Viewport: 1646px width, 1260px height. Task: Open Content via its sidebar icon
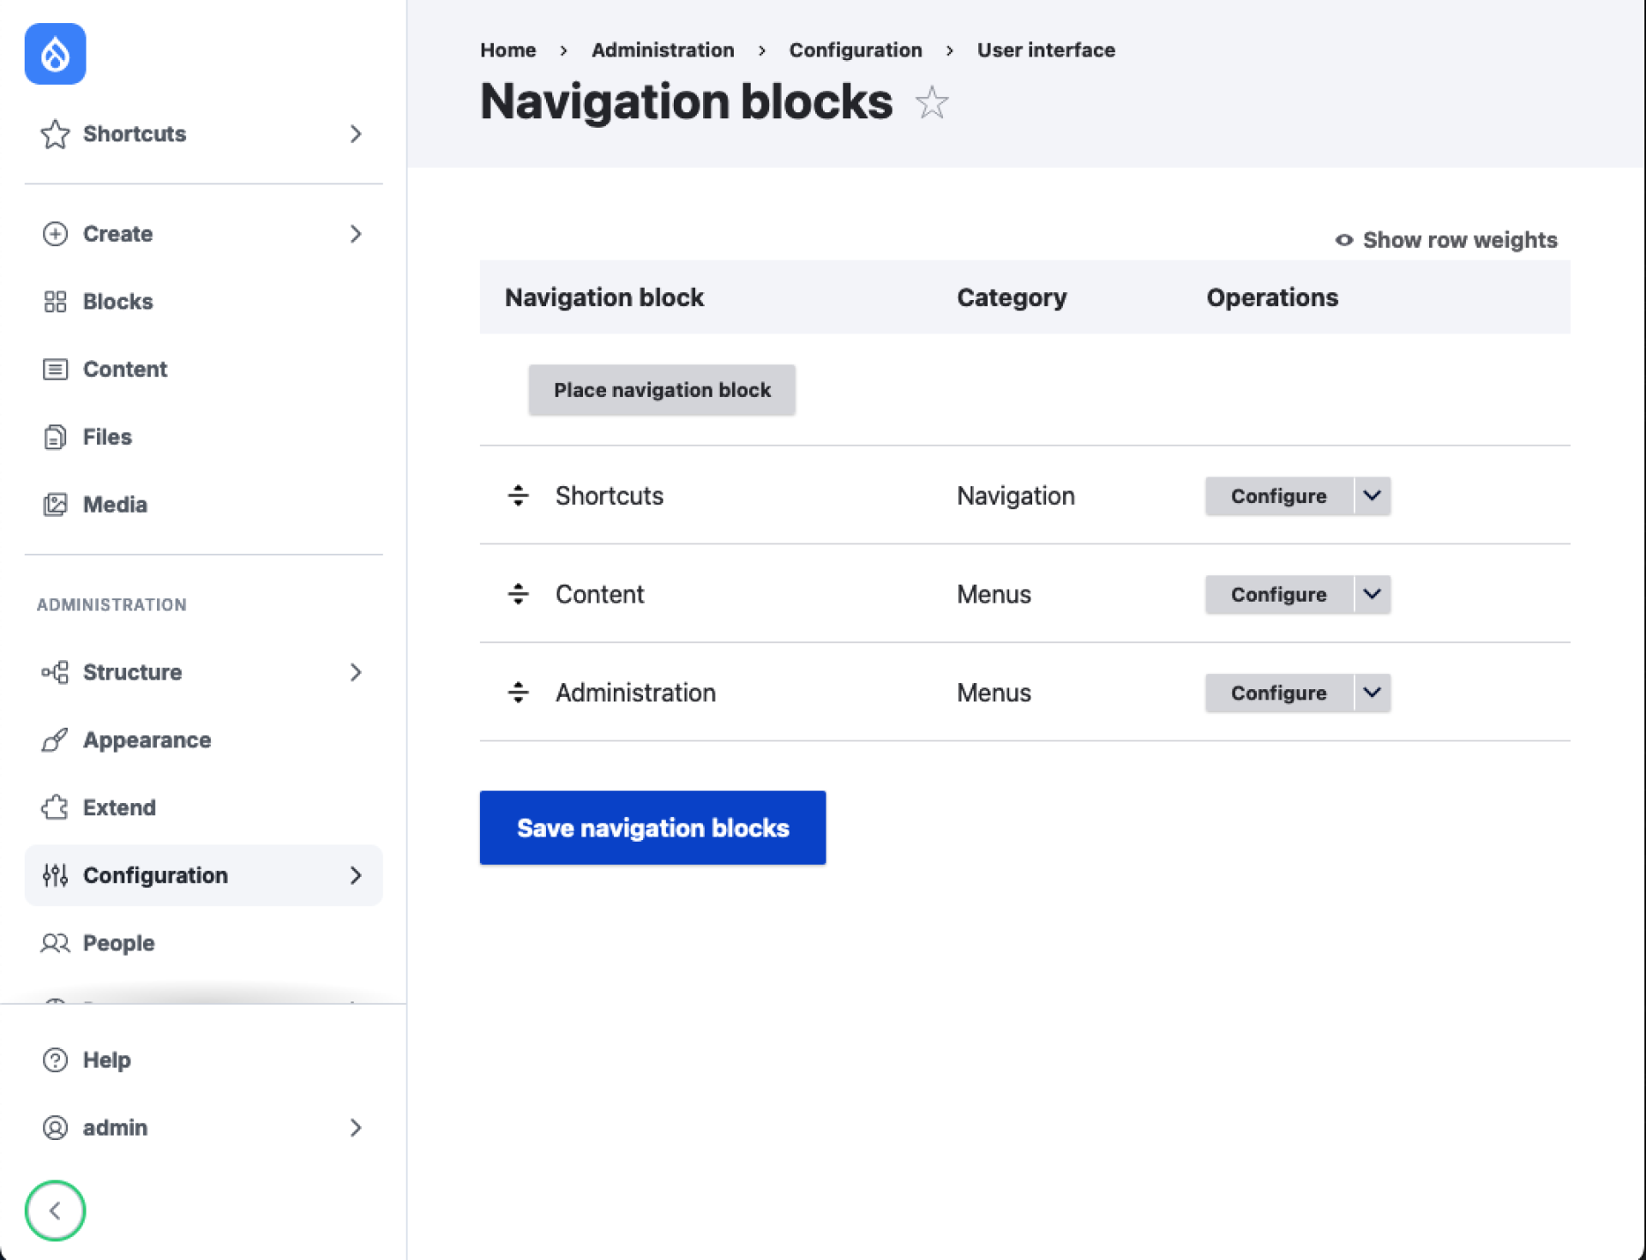click(x=55, y=369)
